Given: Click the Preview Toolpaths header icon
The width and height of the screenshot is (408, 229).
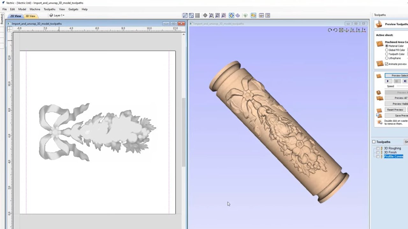Looking at the screenshot, I should pyautogui.click(x=379, y=24).
